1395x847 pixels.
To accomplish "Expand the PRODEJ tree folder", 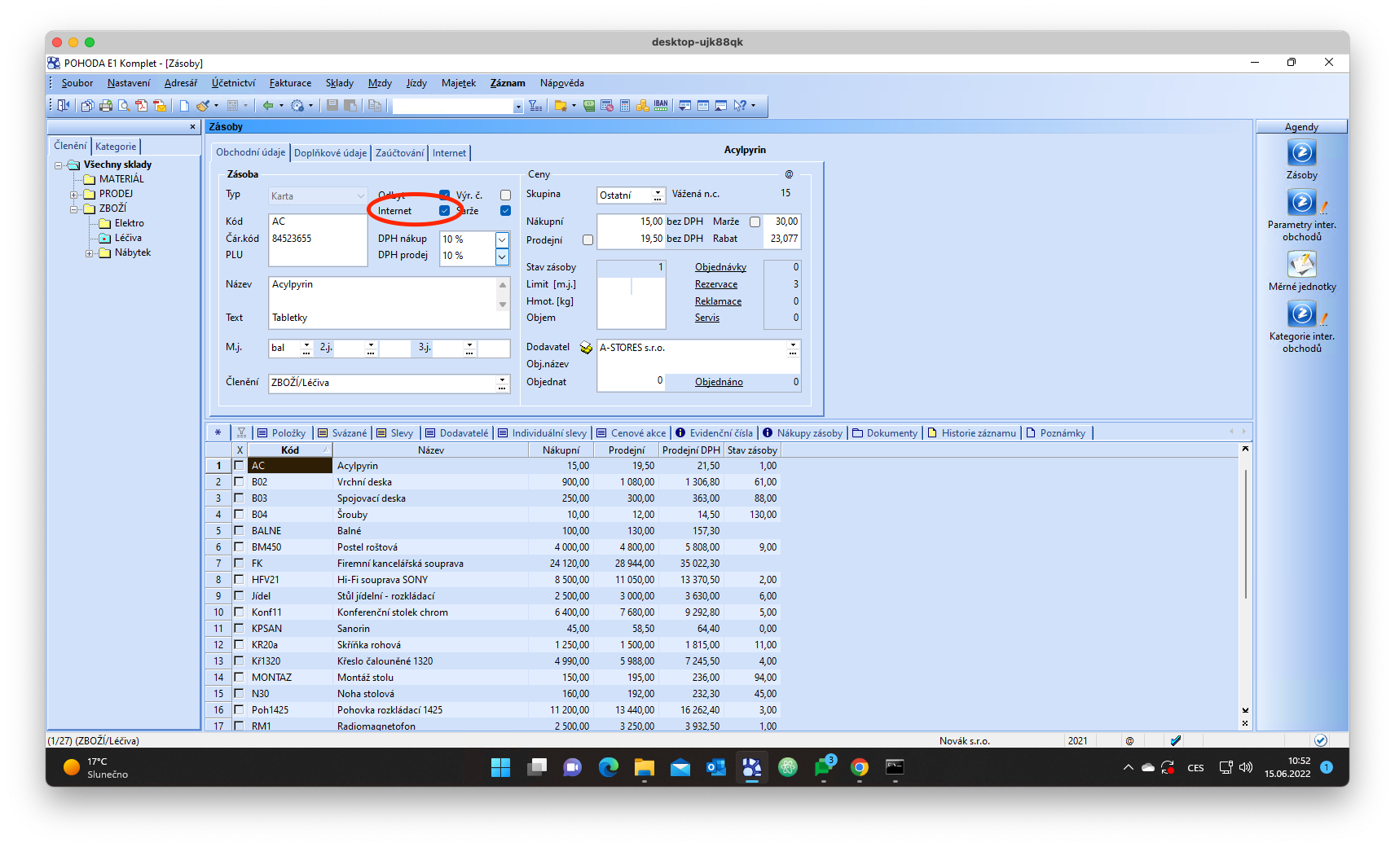I will tap(74, 195).
